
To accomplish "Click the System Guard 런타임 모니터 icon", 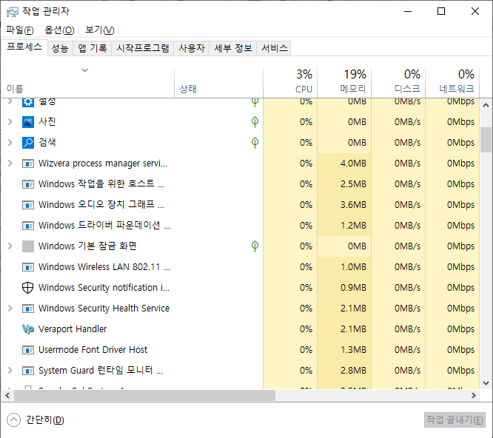I will point(28,371).
